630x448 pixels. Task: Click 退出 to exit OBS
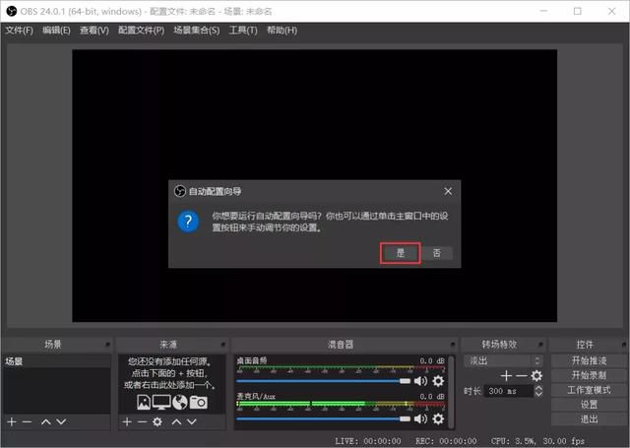click(x=589, y=419)
